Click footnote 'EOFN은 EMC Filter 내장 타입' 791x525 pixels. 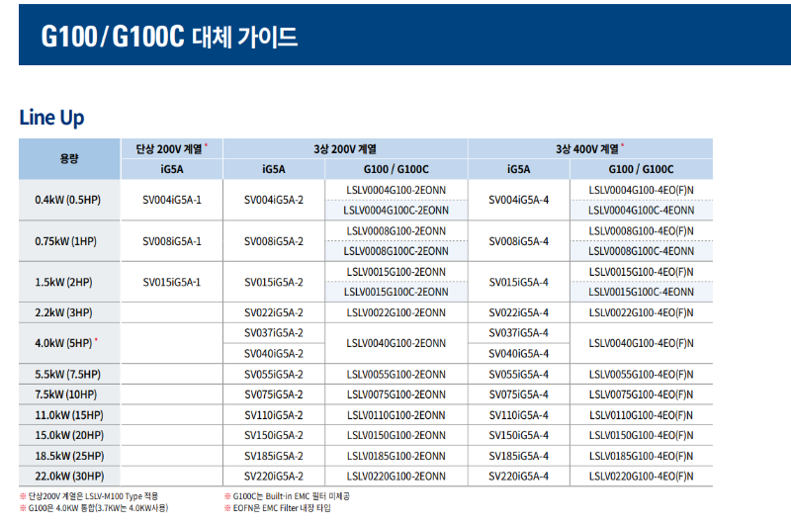pyautogui.click(x=282, y=508)
